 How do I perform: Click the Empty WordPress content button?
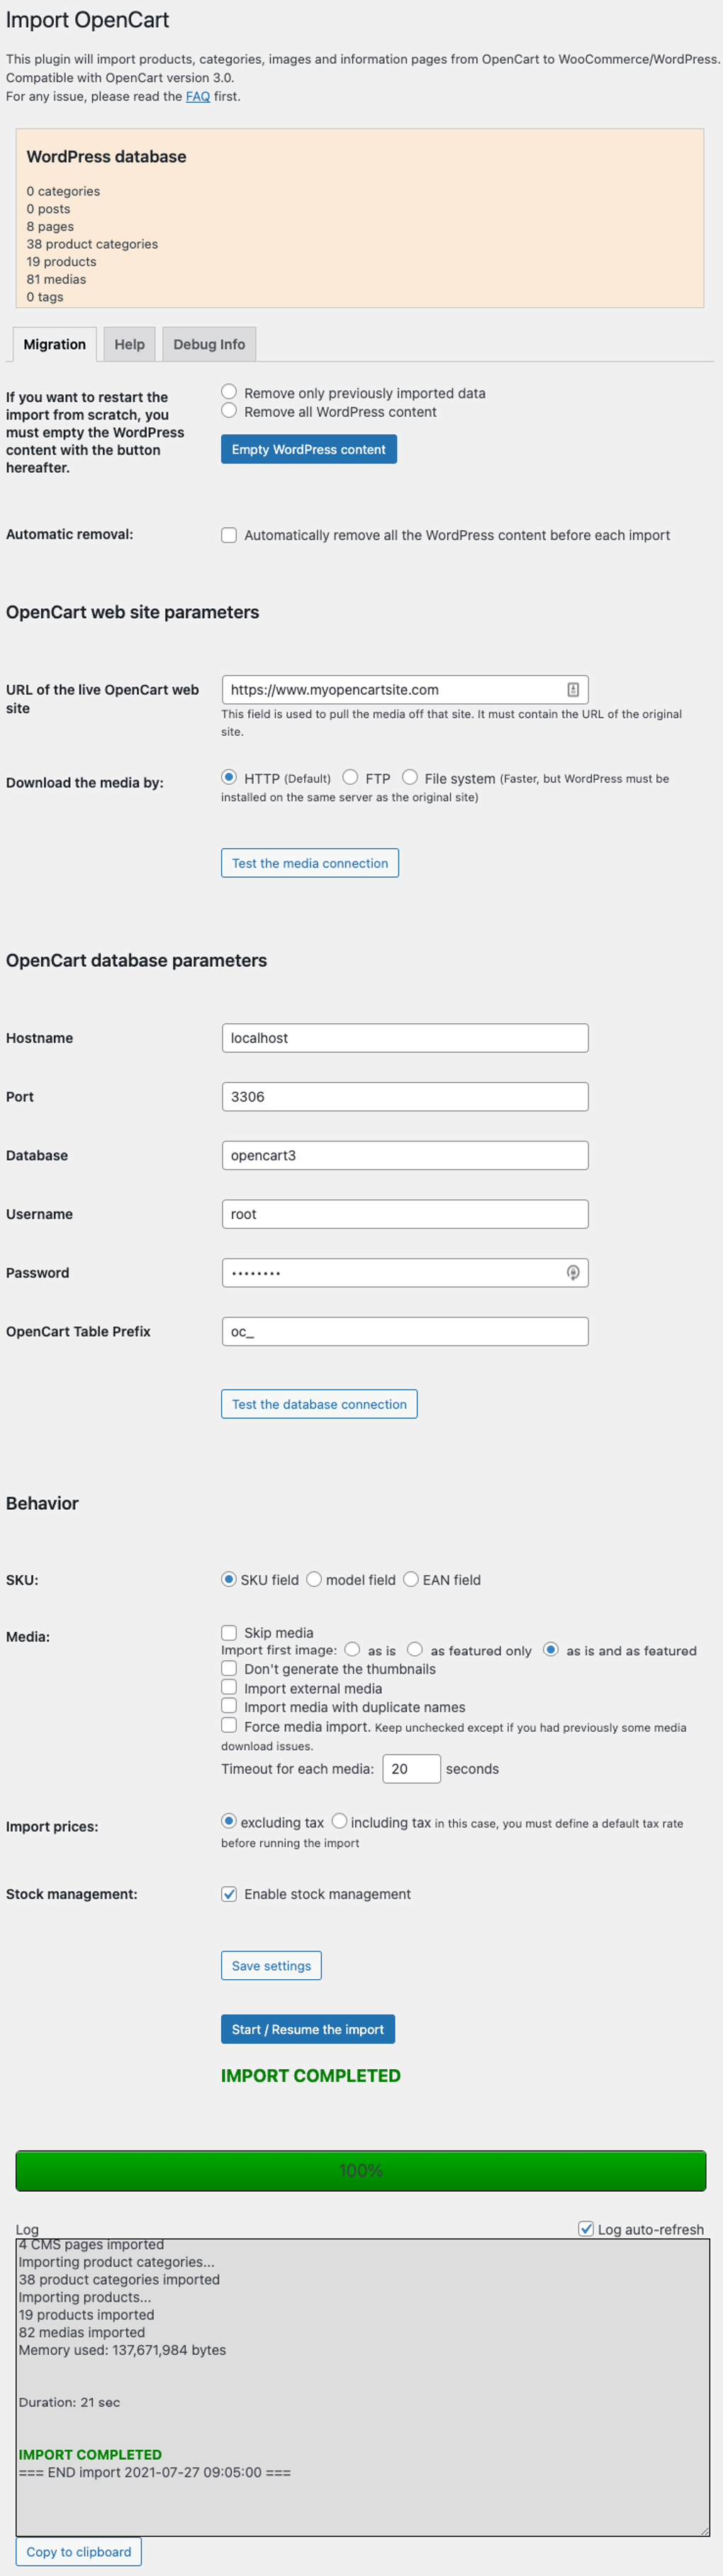coord(308,449)
